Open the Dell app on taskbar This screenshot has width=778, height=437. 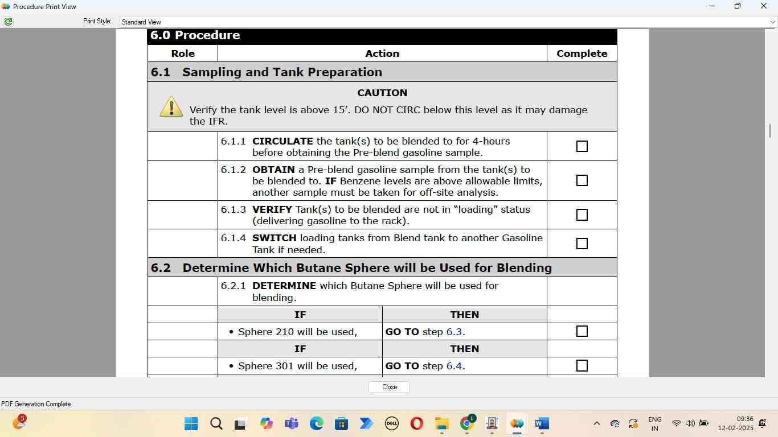tap(391, 423)
